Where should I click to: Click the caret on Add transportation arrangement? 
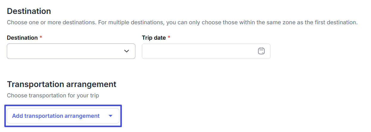111,116
